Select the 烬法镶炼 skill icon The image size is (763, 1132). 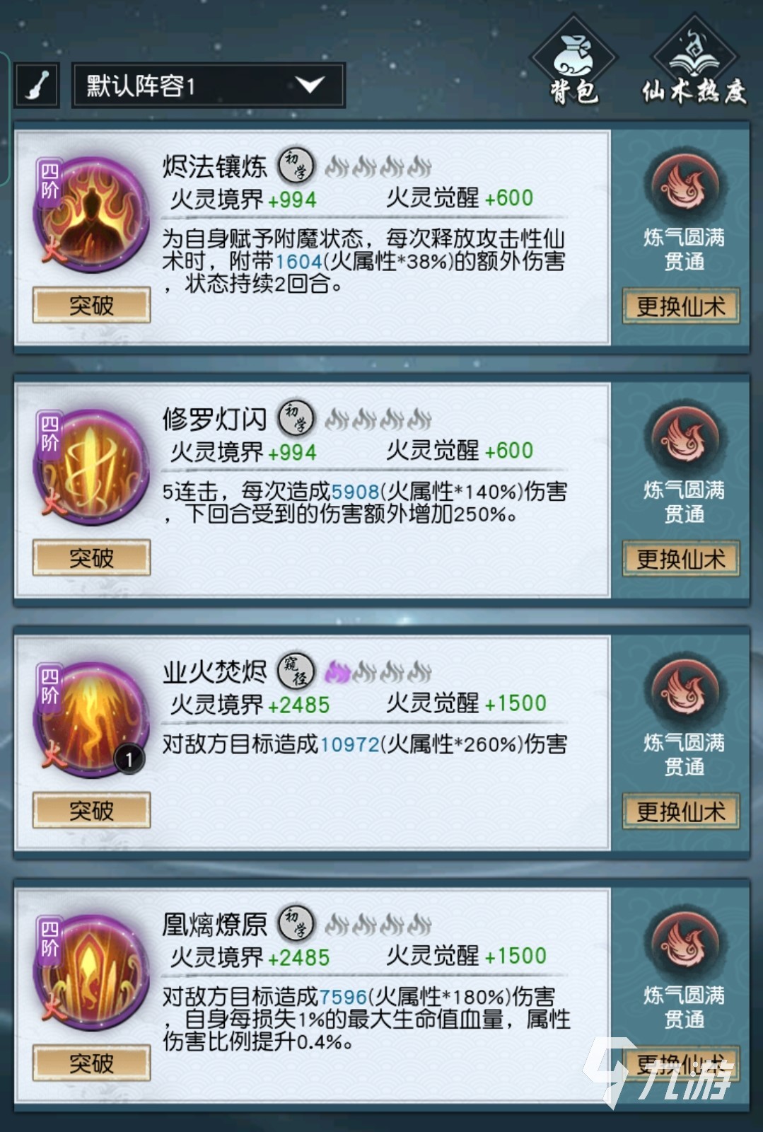pyautogui.click(x=91, y=214)
